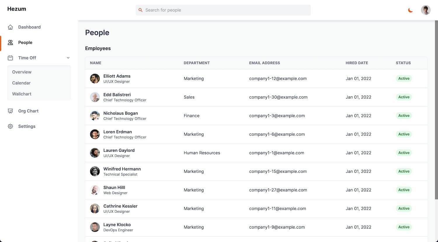Sort by the Department column header
438x242 pixels.
pos(197,63)
